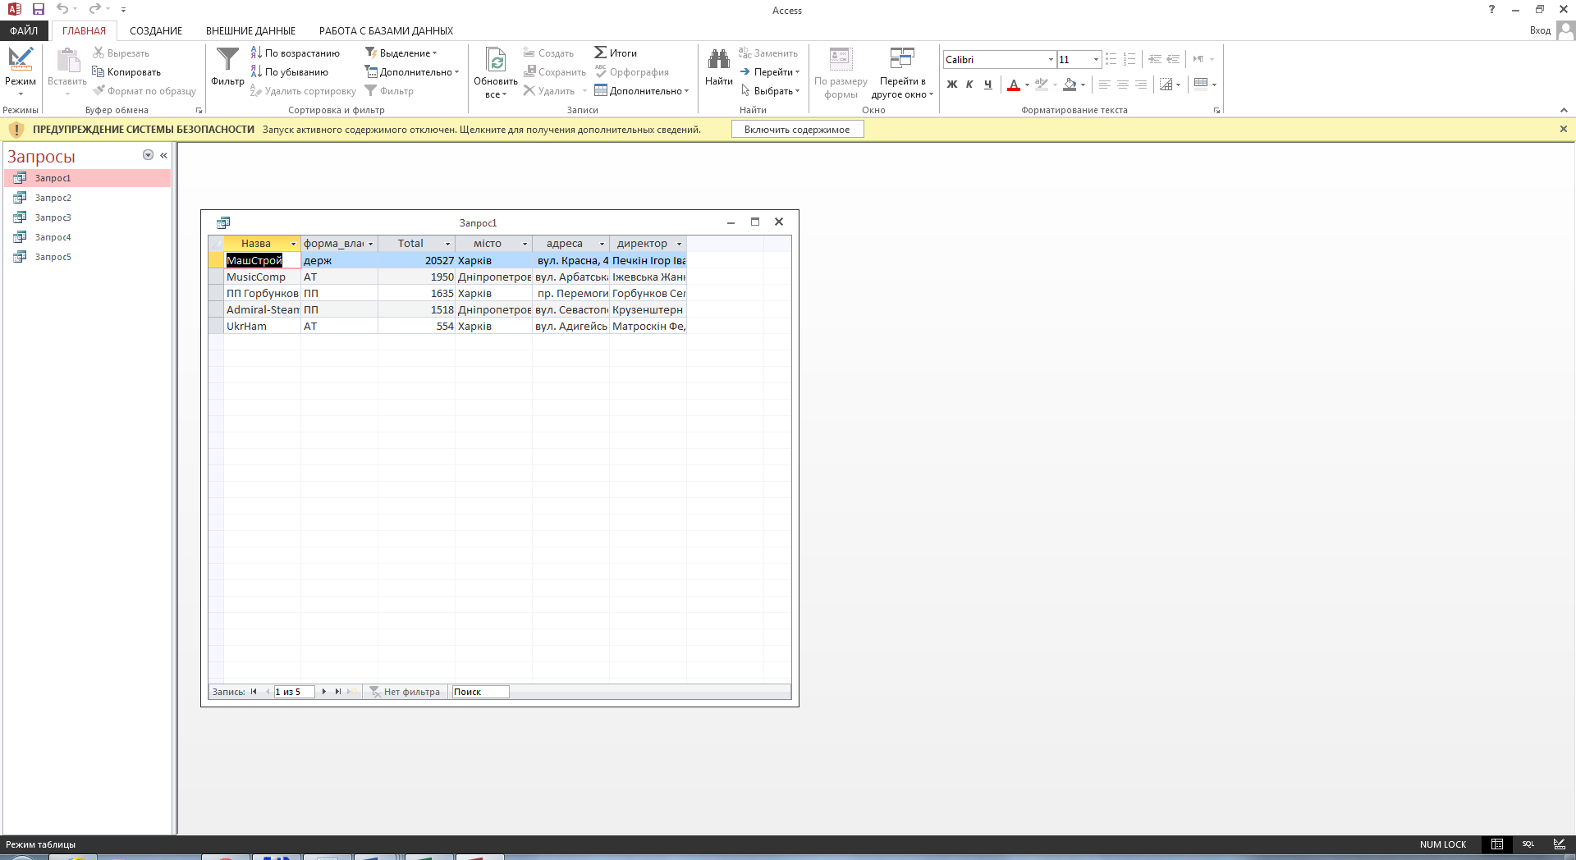1576x860 pixels.
Task: Go to last record navigation arrow
Action: click(x=337, y=692)
